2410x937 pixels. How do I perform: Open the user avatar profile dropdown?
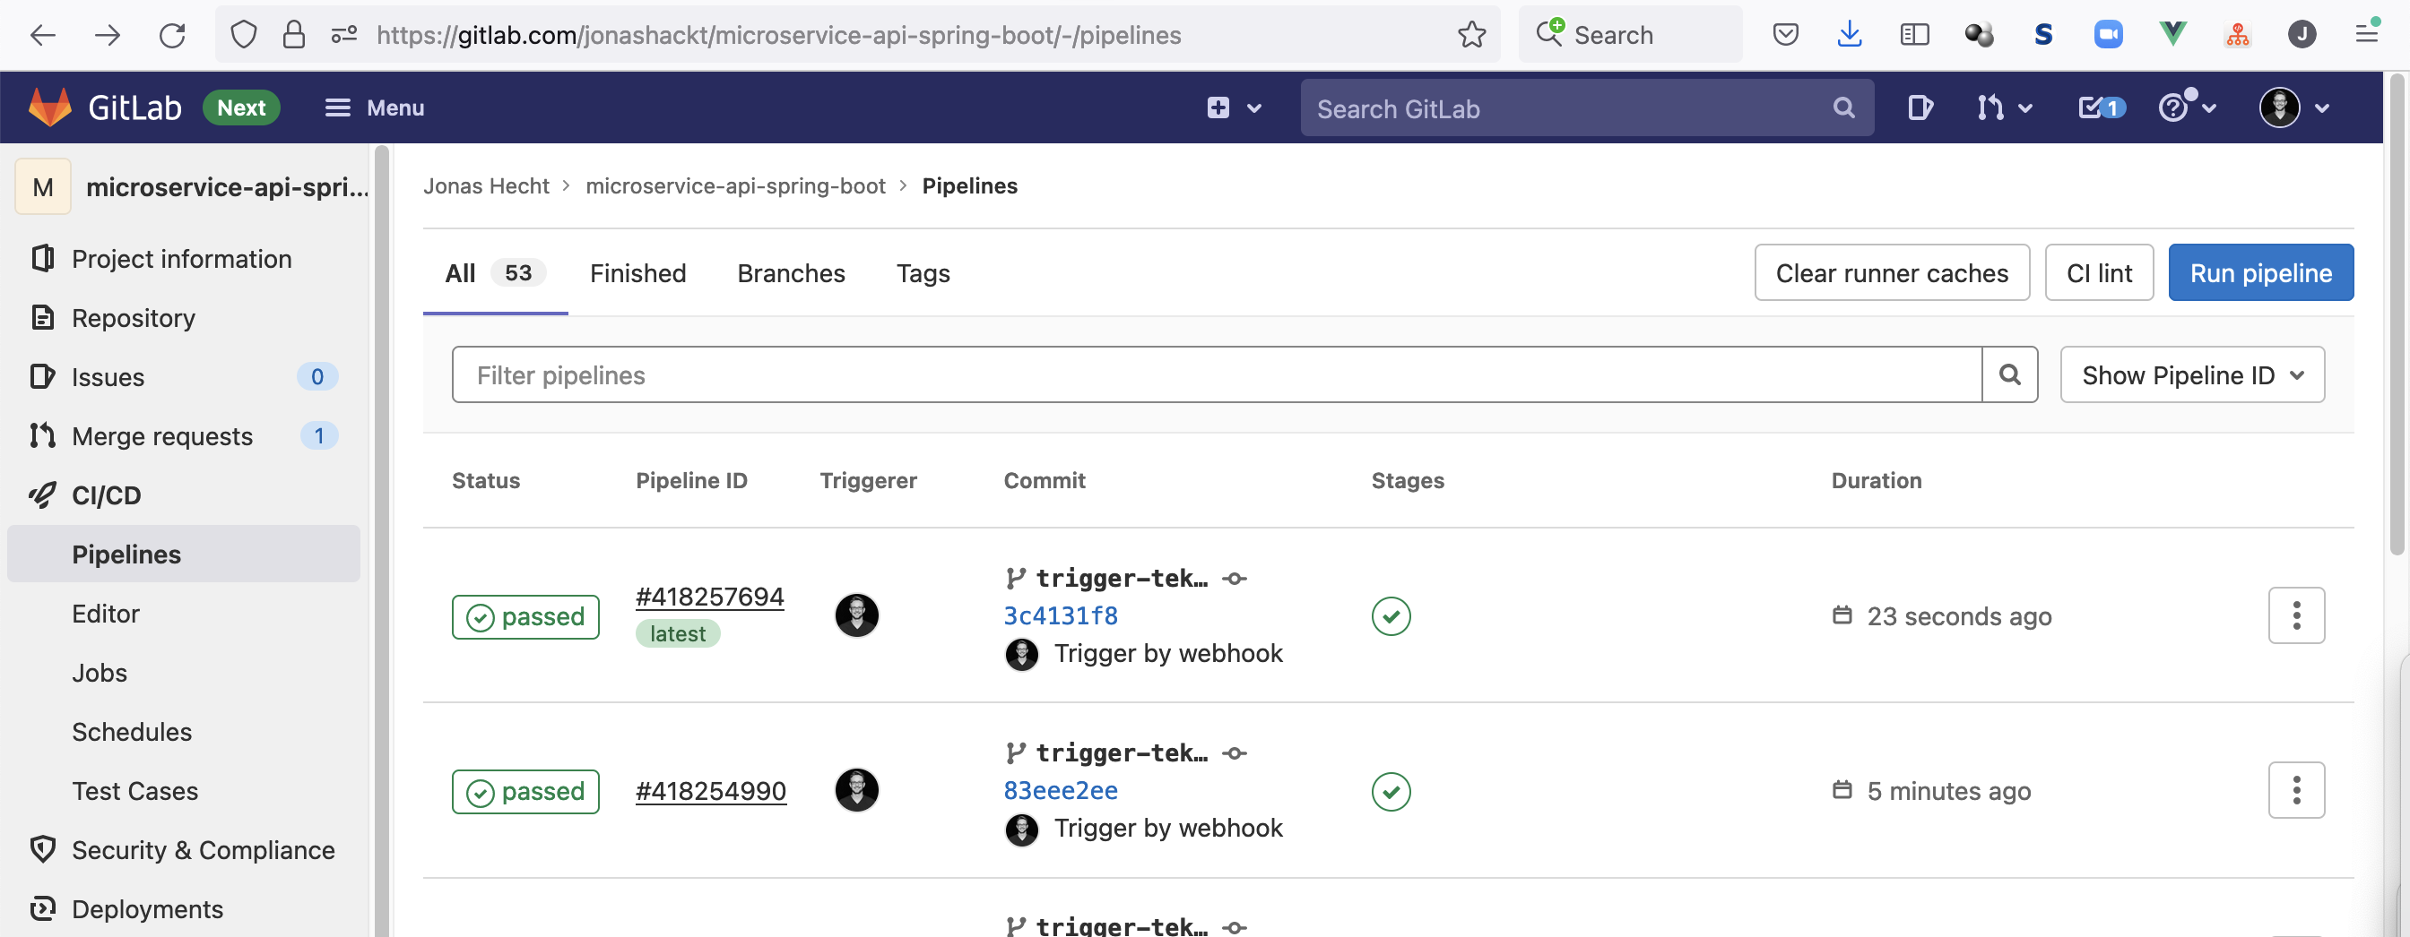(2293, 108)
